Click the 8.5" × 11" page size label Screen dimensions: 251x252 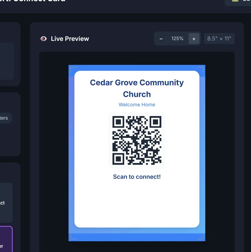[x=219, y=39]
